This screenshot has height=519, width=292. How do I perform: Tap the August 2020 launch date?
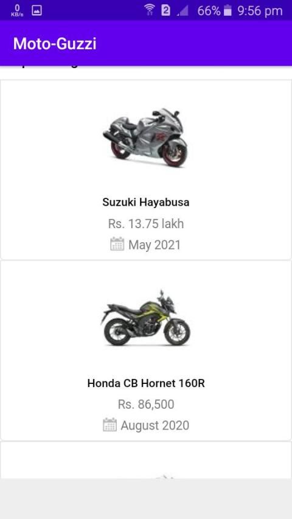click(155, 426)
